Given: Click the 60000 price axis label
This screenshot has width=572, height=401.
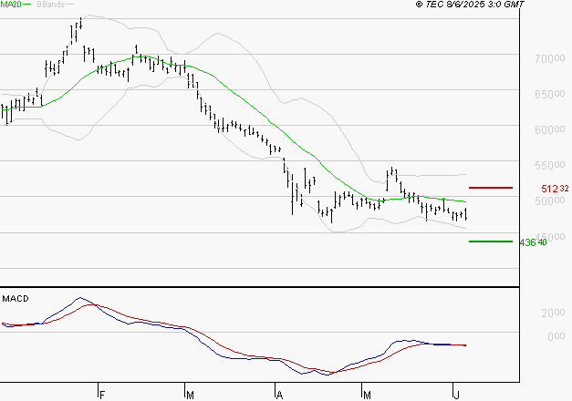Looking at the screenshot, I should coord(550,129).
